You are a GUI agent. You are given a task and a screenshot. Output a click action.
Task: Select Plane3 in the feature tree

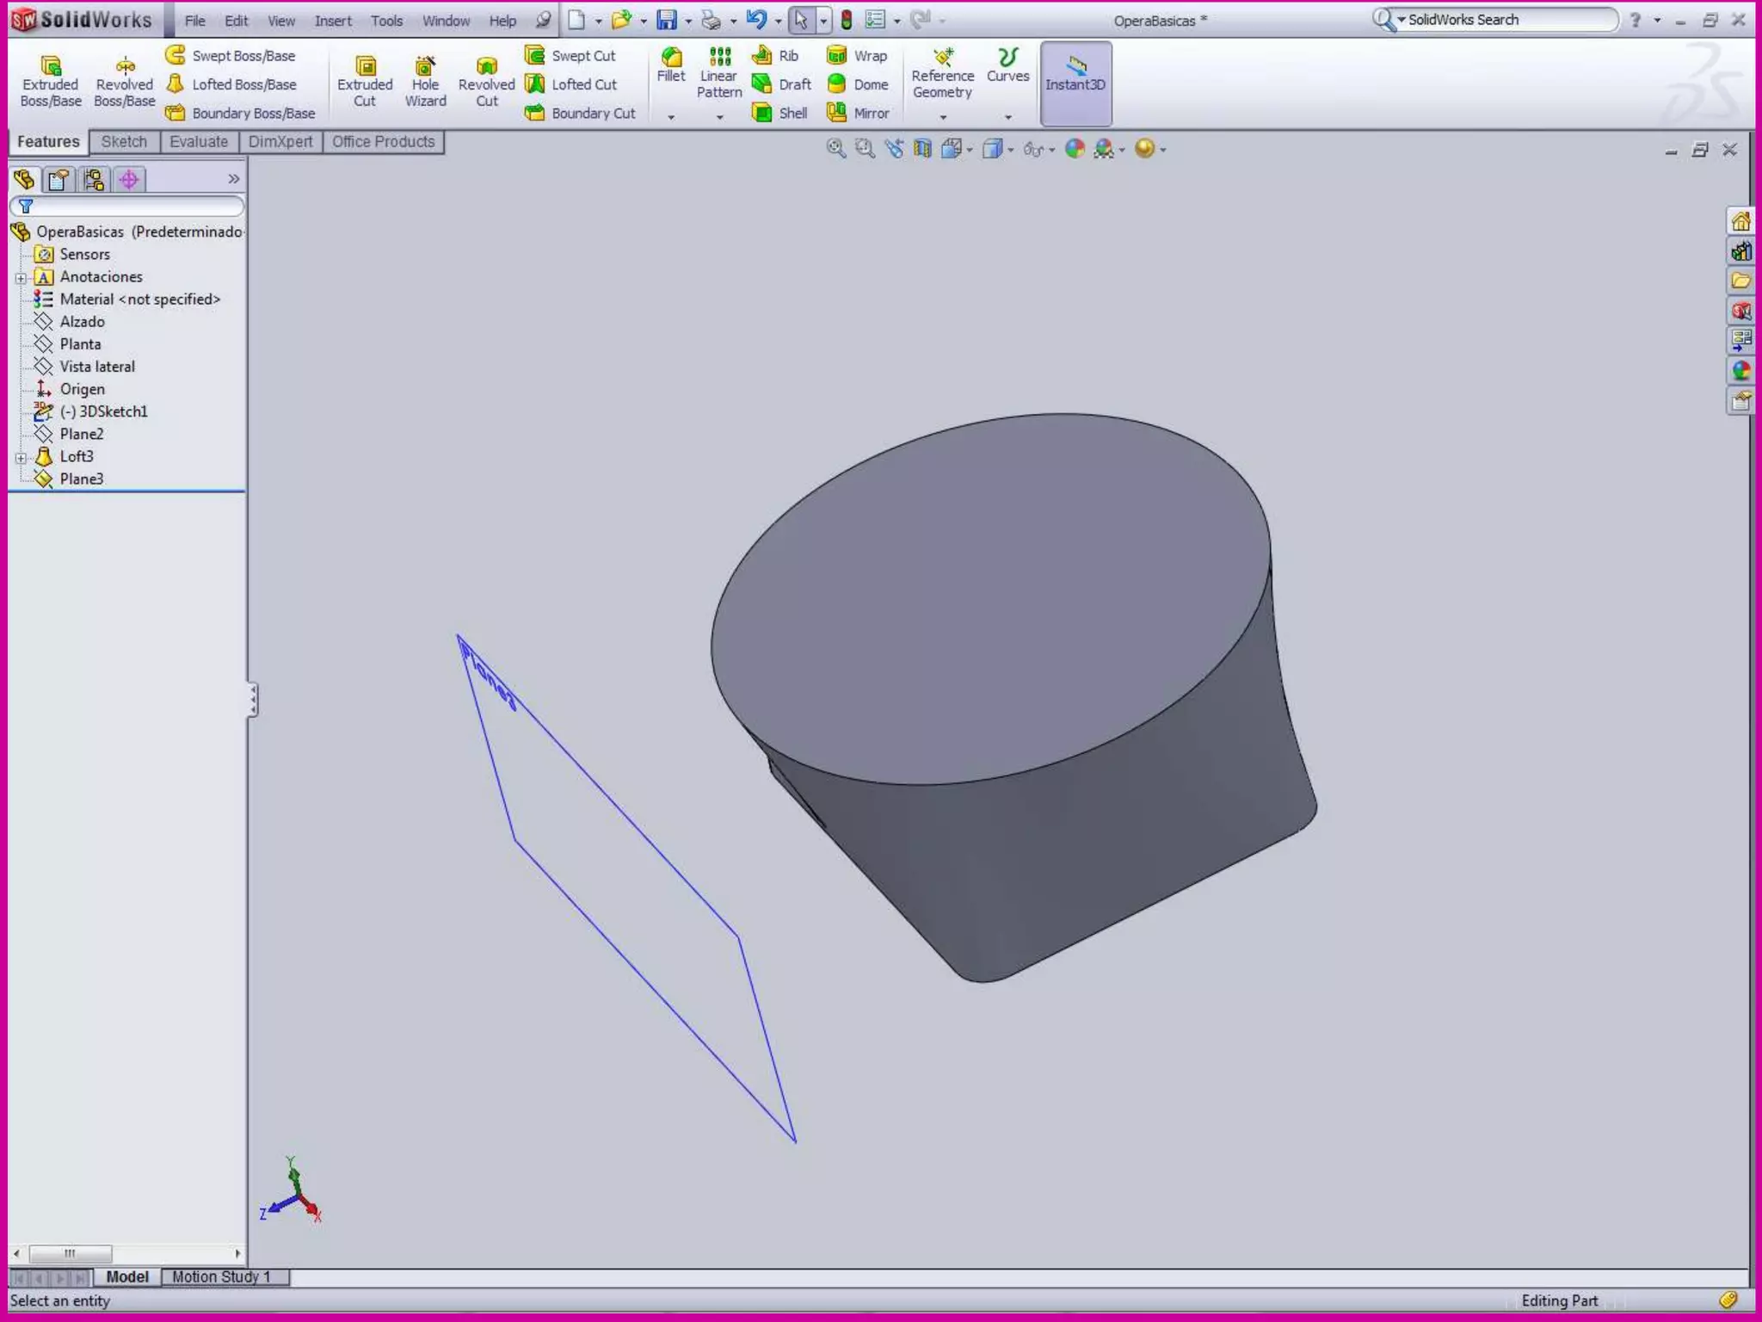coord(81,479)
